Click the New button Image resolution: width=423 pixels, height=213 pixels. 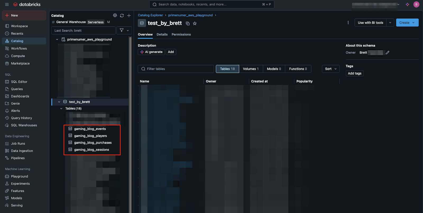tap(24, 16)
